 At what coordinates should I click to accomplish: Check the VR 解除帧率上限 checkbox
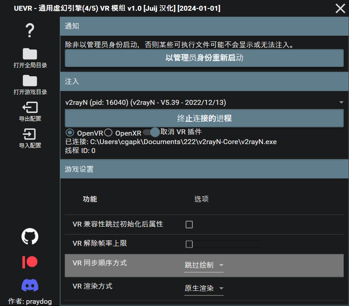click(189, 244)
